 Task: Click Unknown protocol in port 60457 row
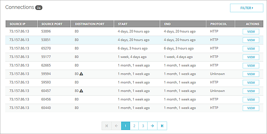click(218, 91)
